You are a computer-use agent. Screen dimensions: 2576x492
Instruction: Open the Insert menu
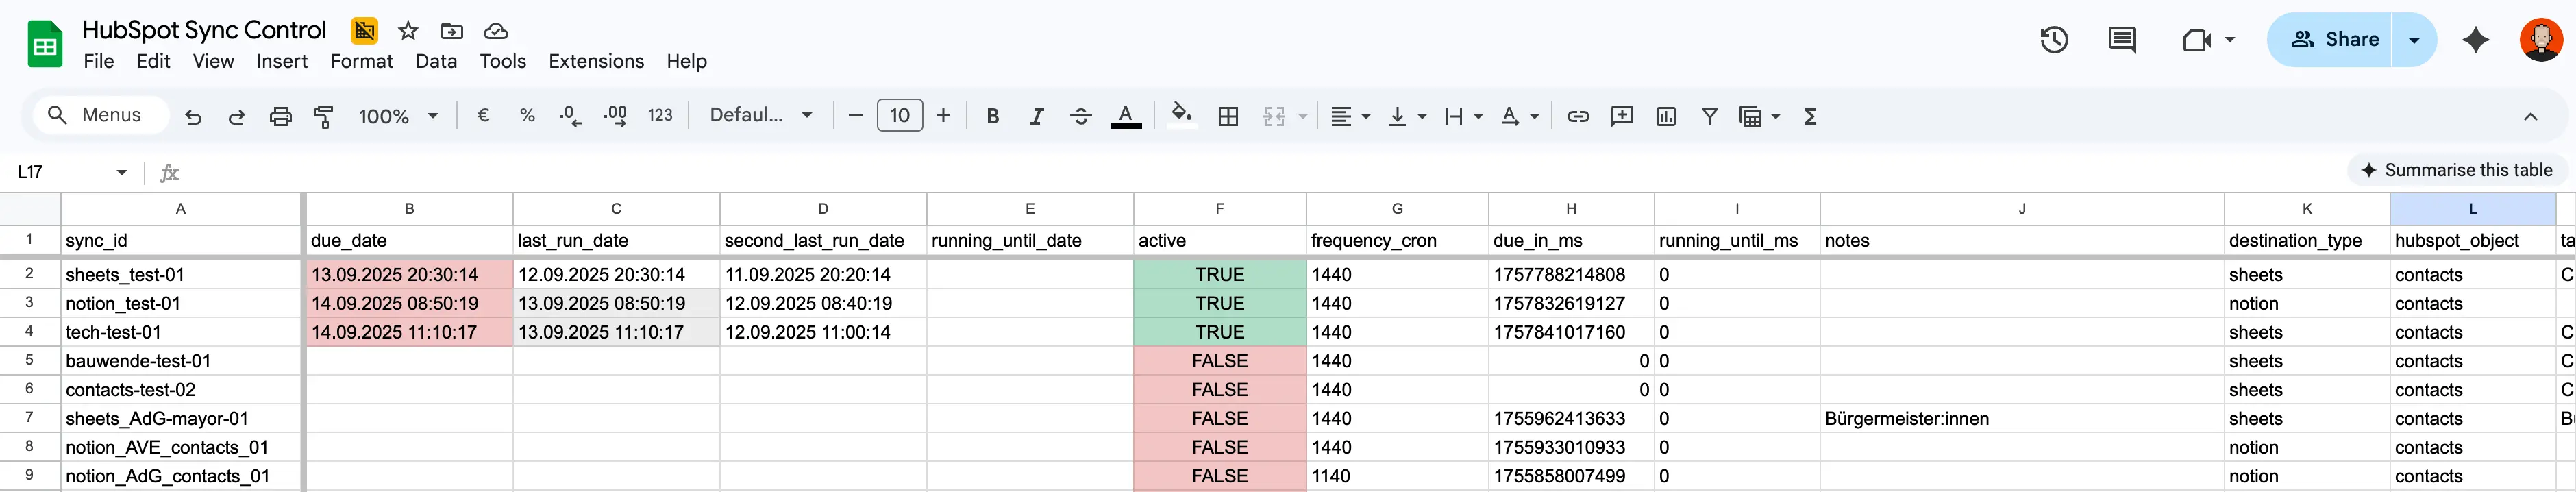coord(282,62)
